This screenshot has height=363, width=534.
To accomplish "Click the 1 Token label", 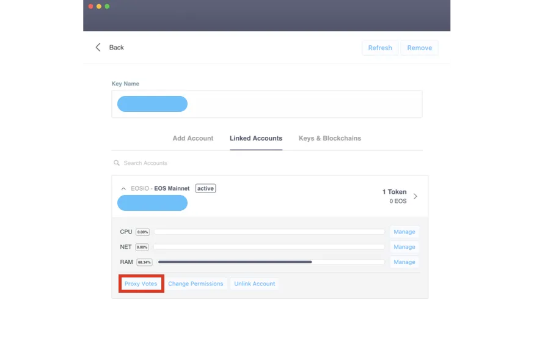I will coord(394,192).
